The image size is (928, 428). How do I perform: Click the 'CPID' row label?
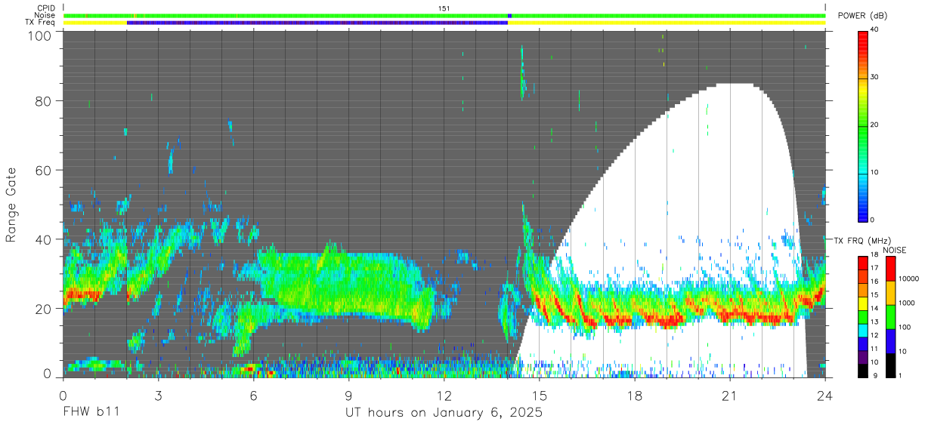point(45,8)
